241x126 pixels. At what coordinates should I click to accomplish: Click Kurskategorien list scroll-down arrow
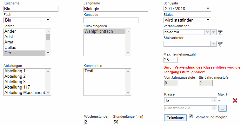[x=128, y=53]
